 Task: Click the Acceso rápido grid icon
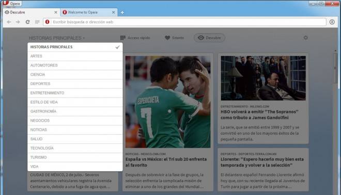point(123,38)
